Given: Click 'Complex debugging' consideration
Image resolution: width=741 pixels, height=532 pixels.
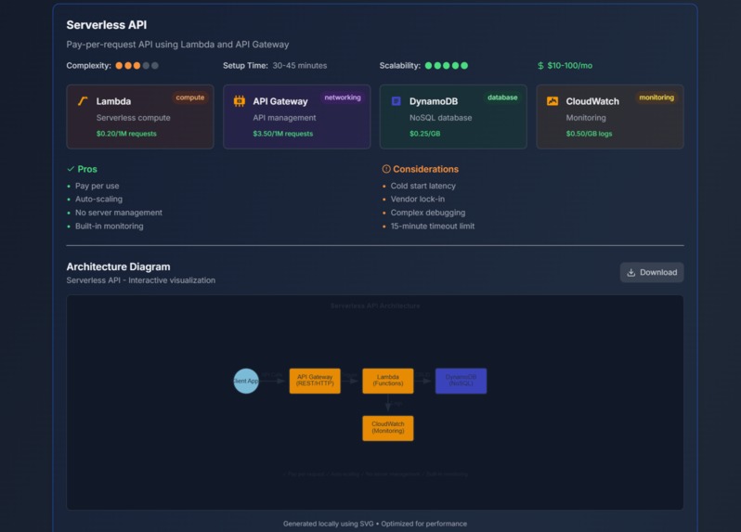Looking at the screenshot, I should tap(428, 213).
